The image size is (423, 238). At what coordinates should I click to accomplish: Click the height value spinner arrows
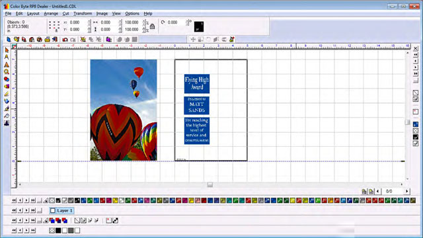pos(120,29)
